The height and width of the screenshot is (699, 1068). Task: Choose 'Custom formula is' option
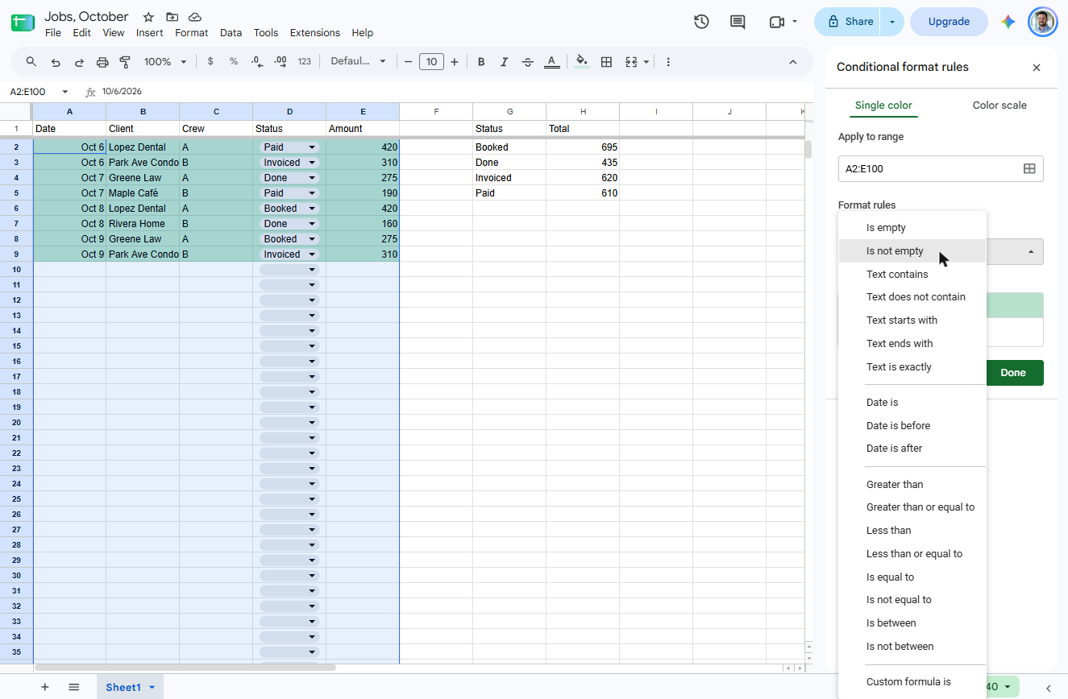coord(912,682)
